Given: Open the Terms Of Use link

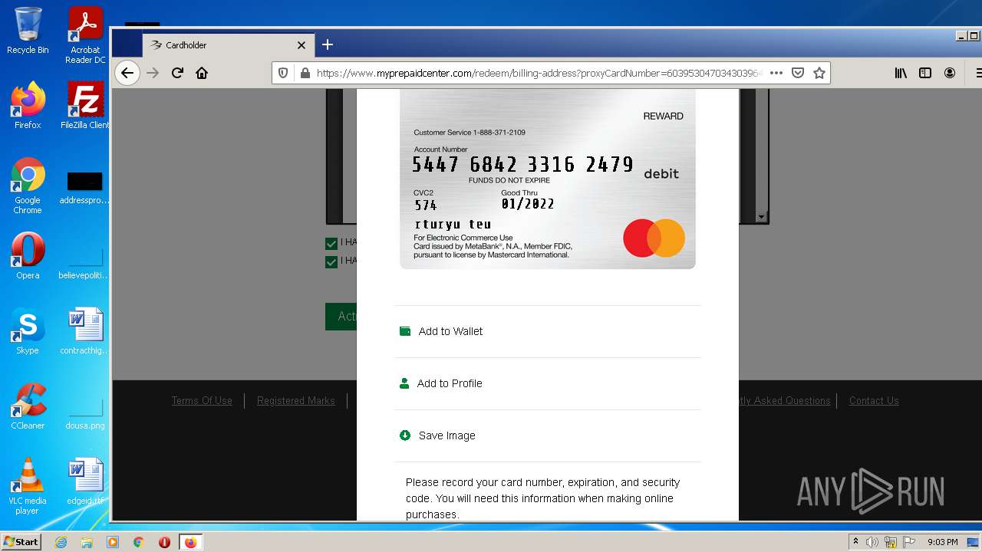Looking at the screenshot, I should coord(202,400).
